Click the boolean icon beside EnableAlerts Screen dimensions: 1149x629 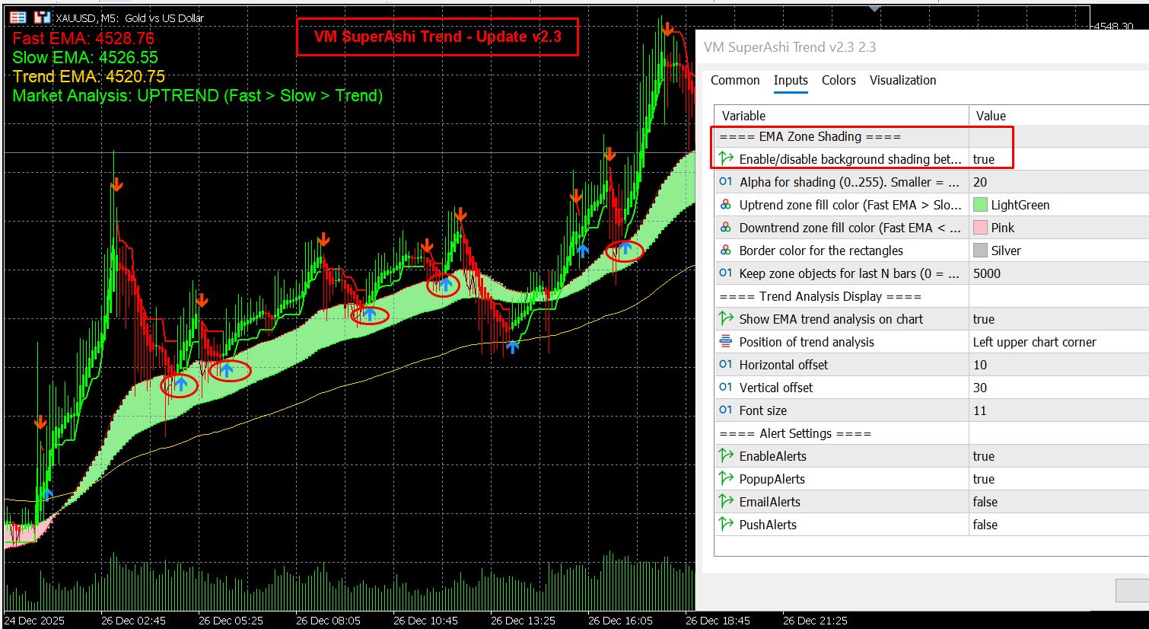(x=726, y=456)
